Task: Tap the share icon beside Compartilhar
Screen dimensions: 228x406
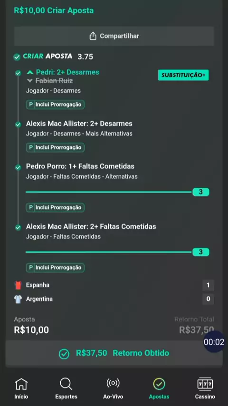Action: pos(93,36)
